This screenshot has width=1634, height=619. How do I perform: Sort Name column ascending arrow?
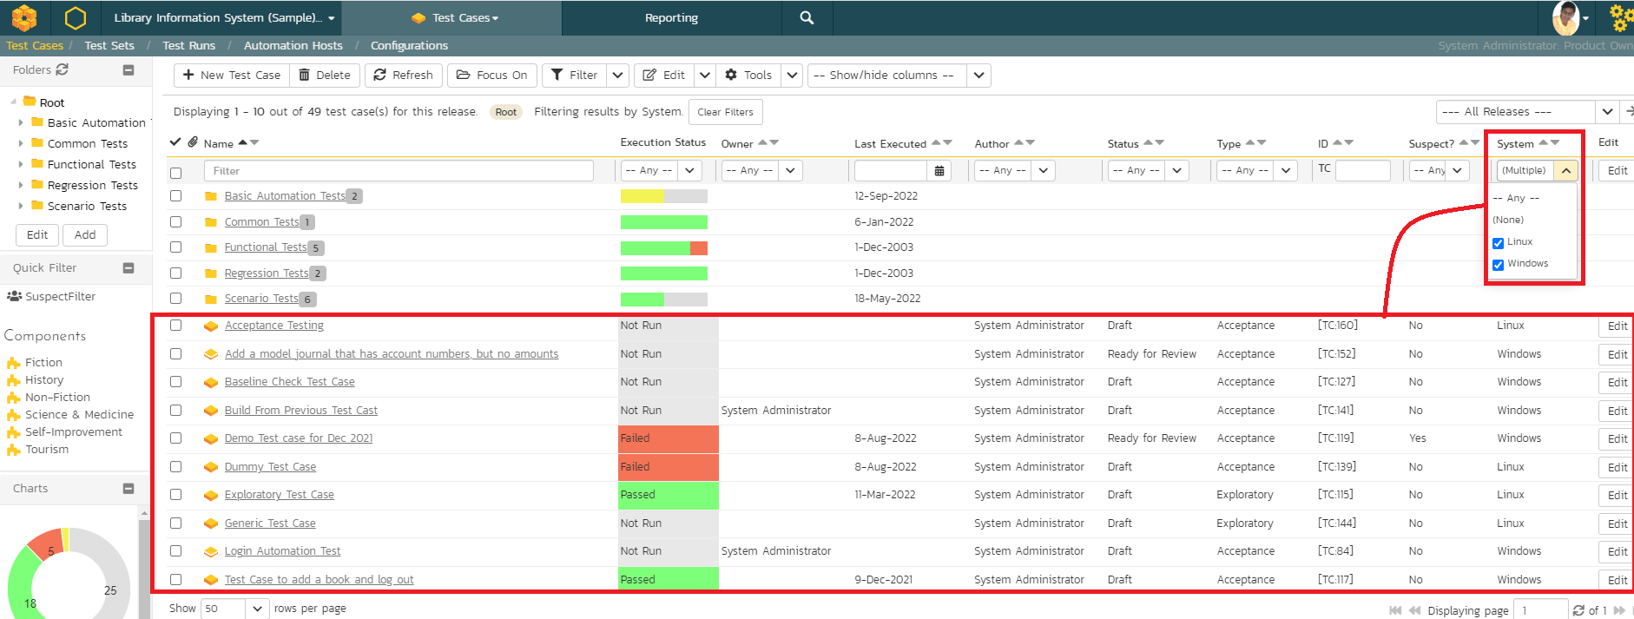point(243,142)
